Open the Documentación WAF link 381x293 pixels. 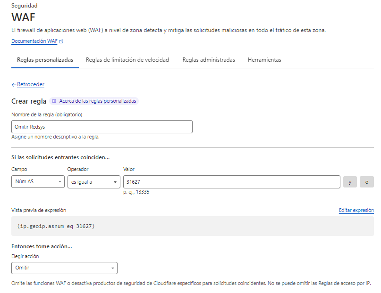[34, 41]
